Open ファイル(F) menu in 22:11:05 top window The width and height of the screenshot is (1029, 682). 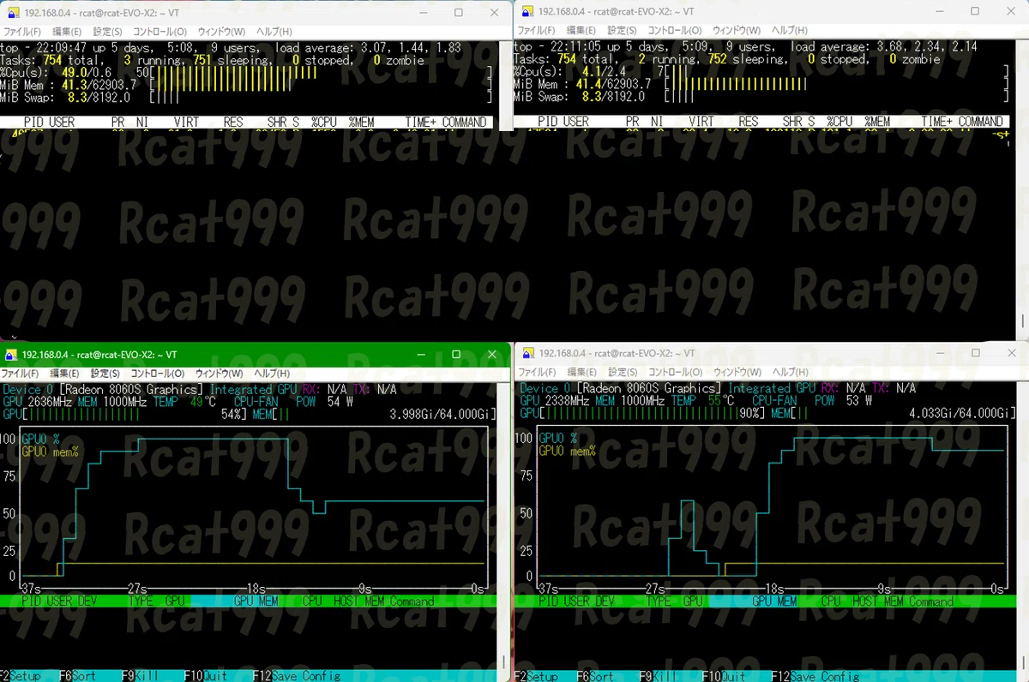tap(537, 32)
